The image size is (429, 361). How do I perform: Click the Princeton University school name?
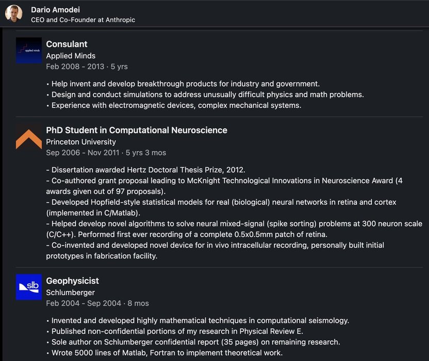pyautogui.click(x=81, y=142)
